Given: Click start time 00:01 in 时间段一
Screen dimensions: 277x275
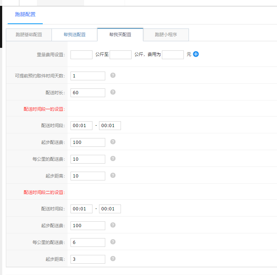Looking at the screenshot, I should [81, 126].
